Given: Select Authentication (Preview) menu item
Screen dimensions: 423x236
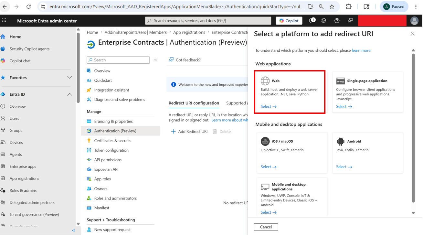Looking at the screenshot, I should click(x=121, y=131).
